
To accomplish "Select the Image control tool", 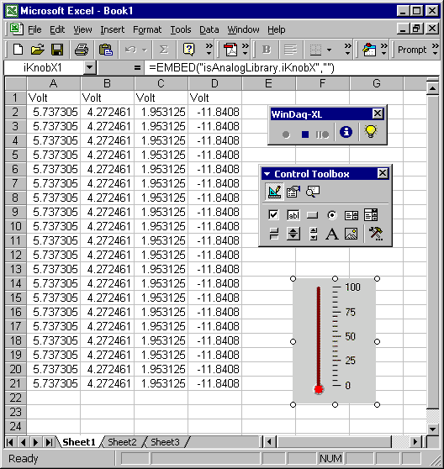I will 351,234.
